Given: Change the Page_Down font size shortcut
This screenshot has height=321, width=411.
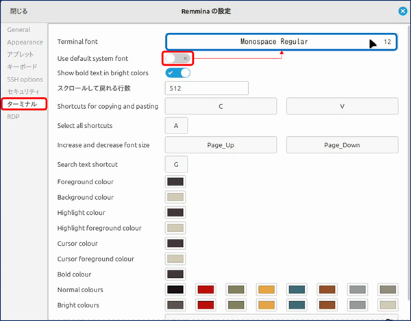Looking at the screenshot, I should pos(342,145).
